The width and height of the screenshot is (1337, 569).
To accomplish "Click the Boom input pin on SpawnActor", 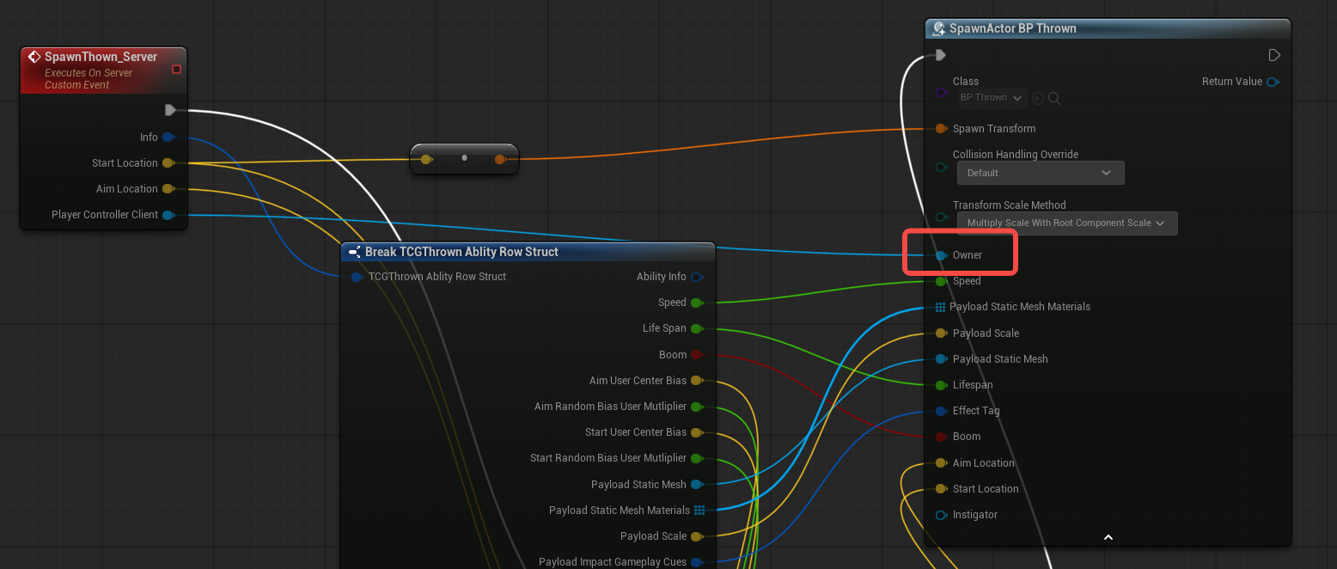I will tap(941, 437).
